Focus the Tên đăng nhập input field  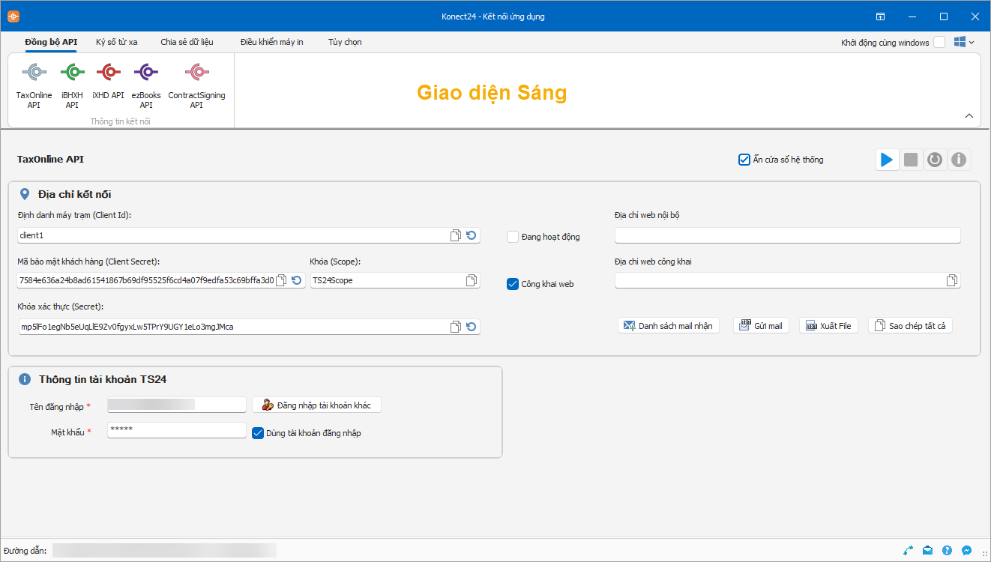pos(177,405)
